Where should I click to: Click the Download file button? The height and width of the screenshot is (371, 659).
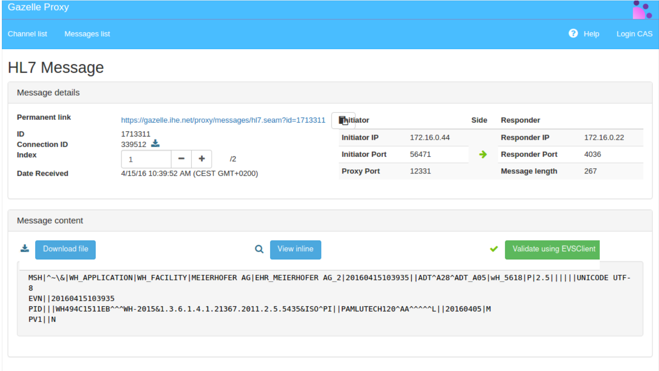tap(65, 249)
